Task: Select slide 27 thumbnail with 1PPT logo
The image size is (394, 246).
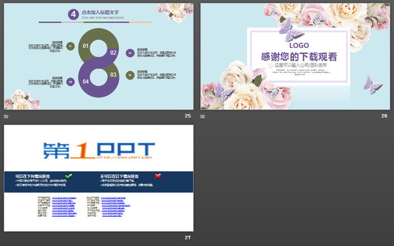Action: click(98, 178)
